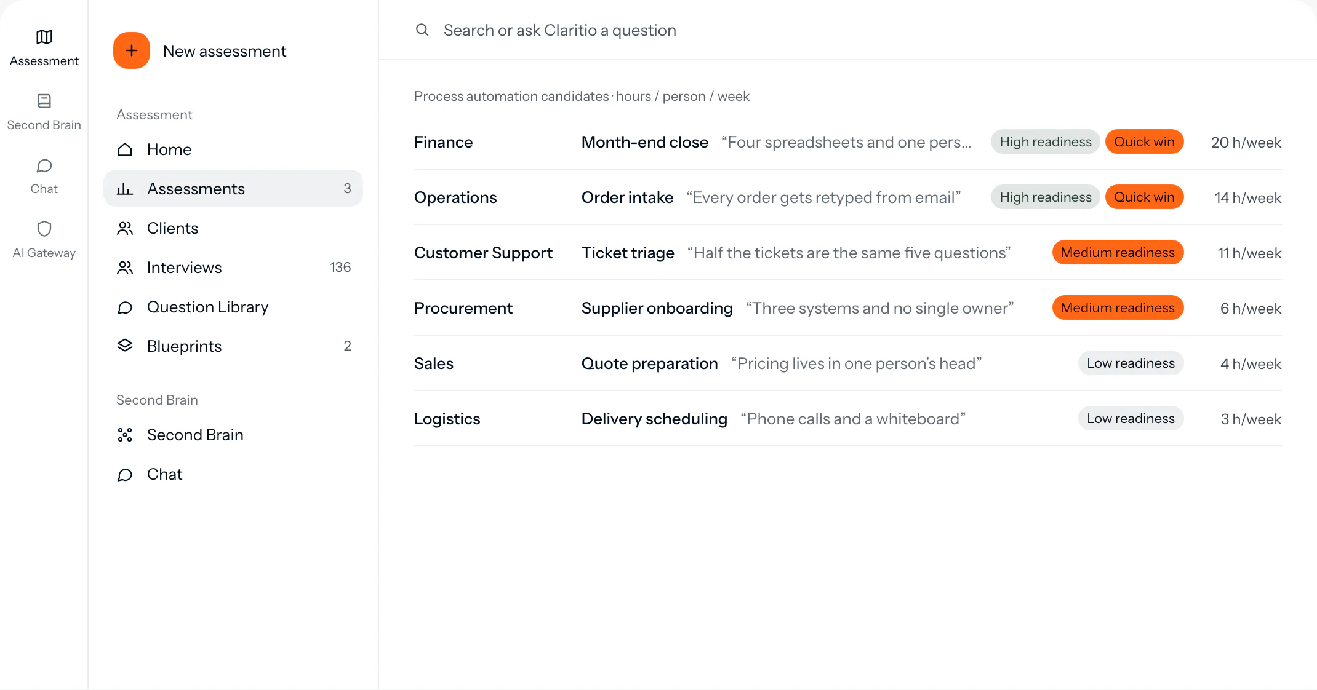1317x690 pixels.
Task: Click the Finance row's Quick win badge
Action: (1144, 141)
